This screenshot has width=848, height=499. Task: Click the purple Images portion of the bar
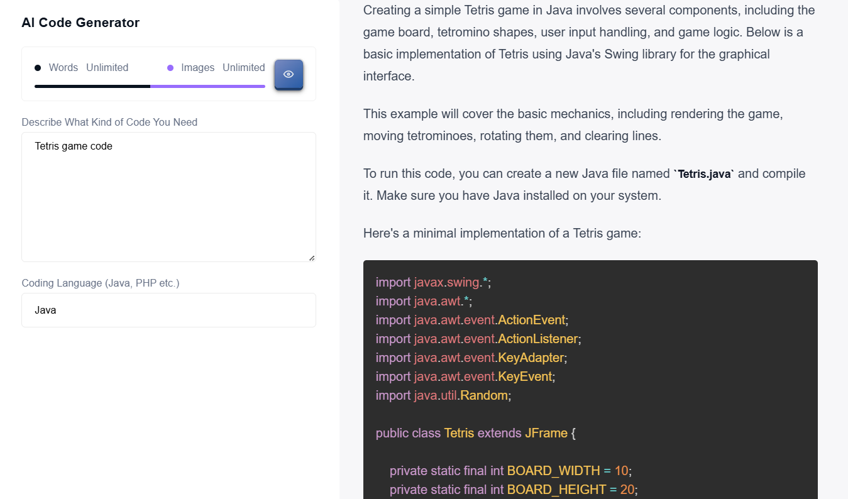click(207, 86)
